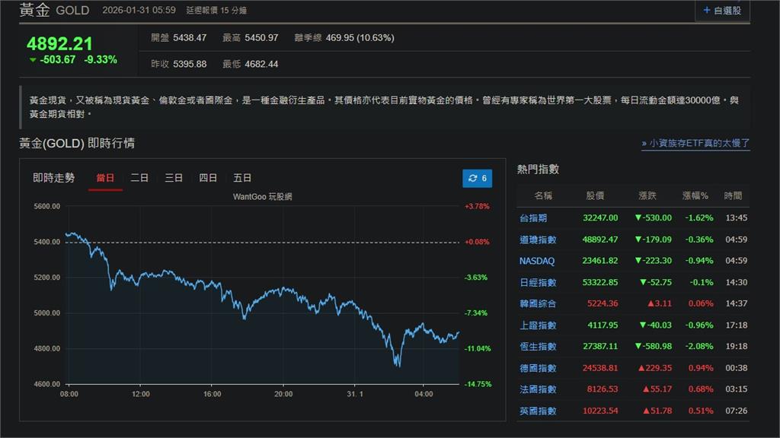Screen dimensions: 780x438
Task: Open the 恆生指數 quote
Action: click(537, 346)
